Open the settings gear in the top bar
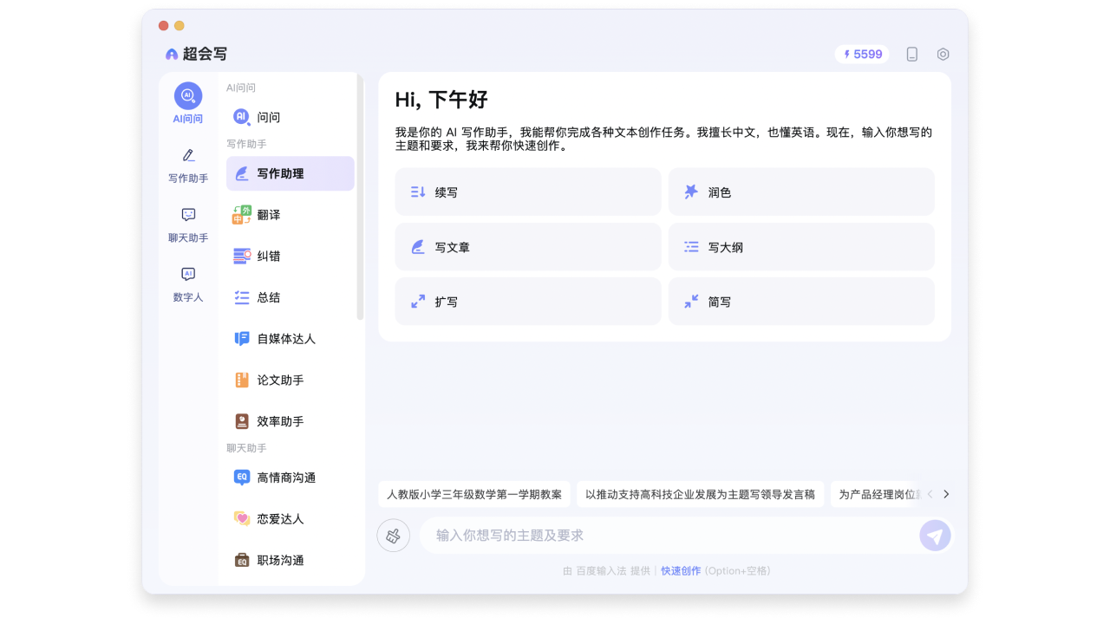 943,54
